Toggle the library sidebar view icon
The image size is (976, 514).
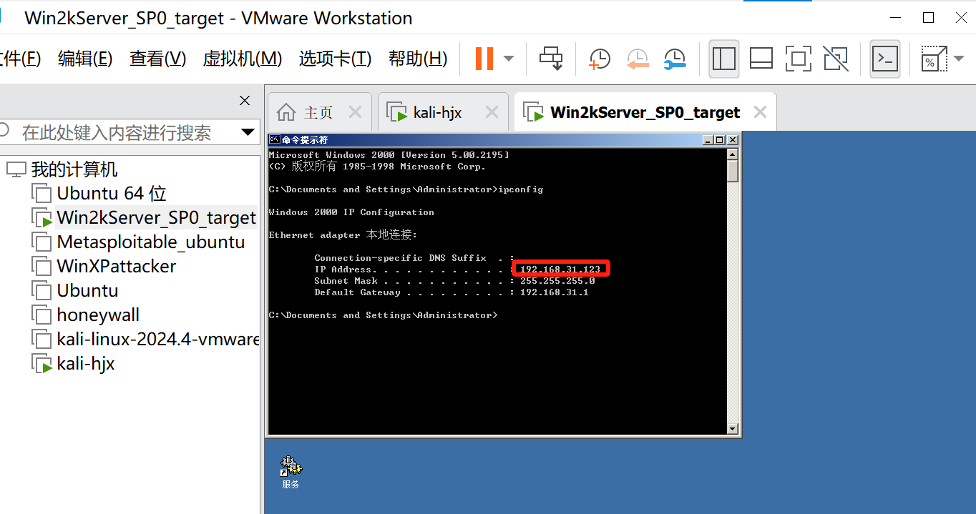(x=724, y=59)
